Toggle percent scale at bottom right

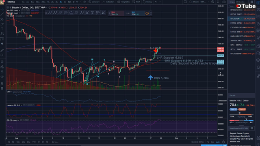pos(208,142)
